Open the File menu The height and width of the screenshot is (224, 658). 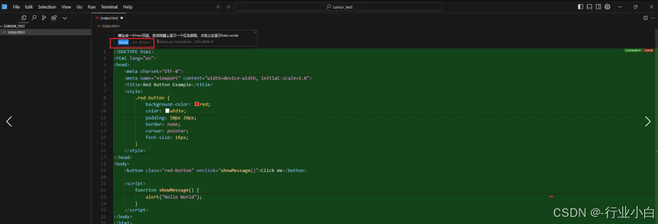16,7
